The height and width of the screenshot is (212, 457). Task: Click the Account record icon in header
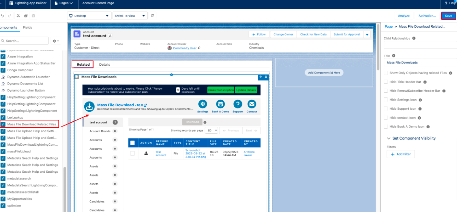pos(77,34)
